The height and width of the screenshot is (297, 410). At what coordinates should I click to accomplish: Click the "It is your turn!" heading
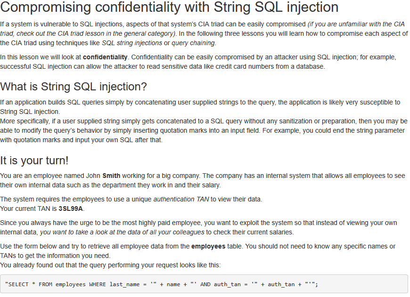(34, 160)
